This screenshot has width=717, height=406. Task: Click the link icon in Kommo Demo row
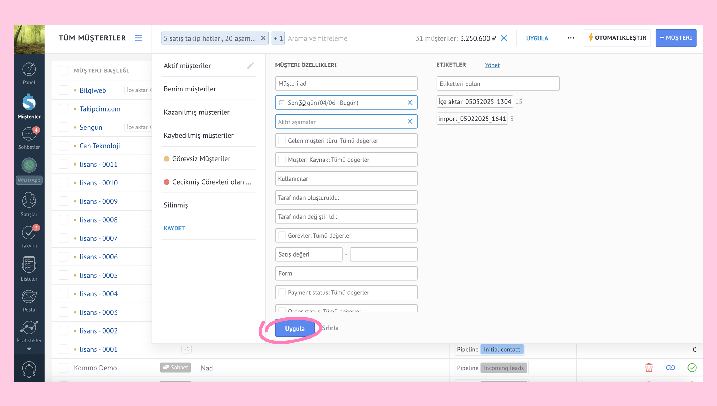[x=670, y=368]
